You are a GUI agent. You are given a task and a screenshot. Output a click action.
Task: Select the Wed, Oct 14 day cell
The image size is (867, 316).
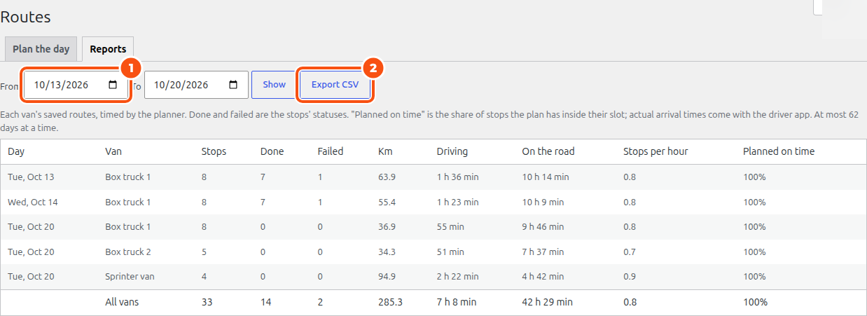33,202
